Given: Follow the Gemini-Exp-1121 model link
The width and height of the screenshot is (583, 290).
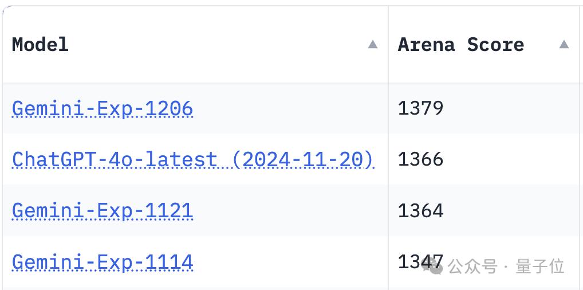Looking at the screenshot, I should click(103, 211).
